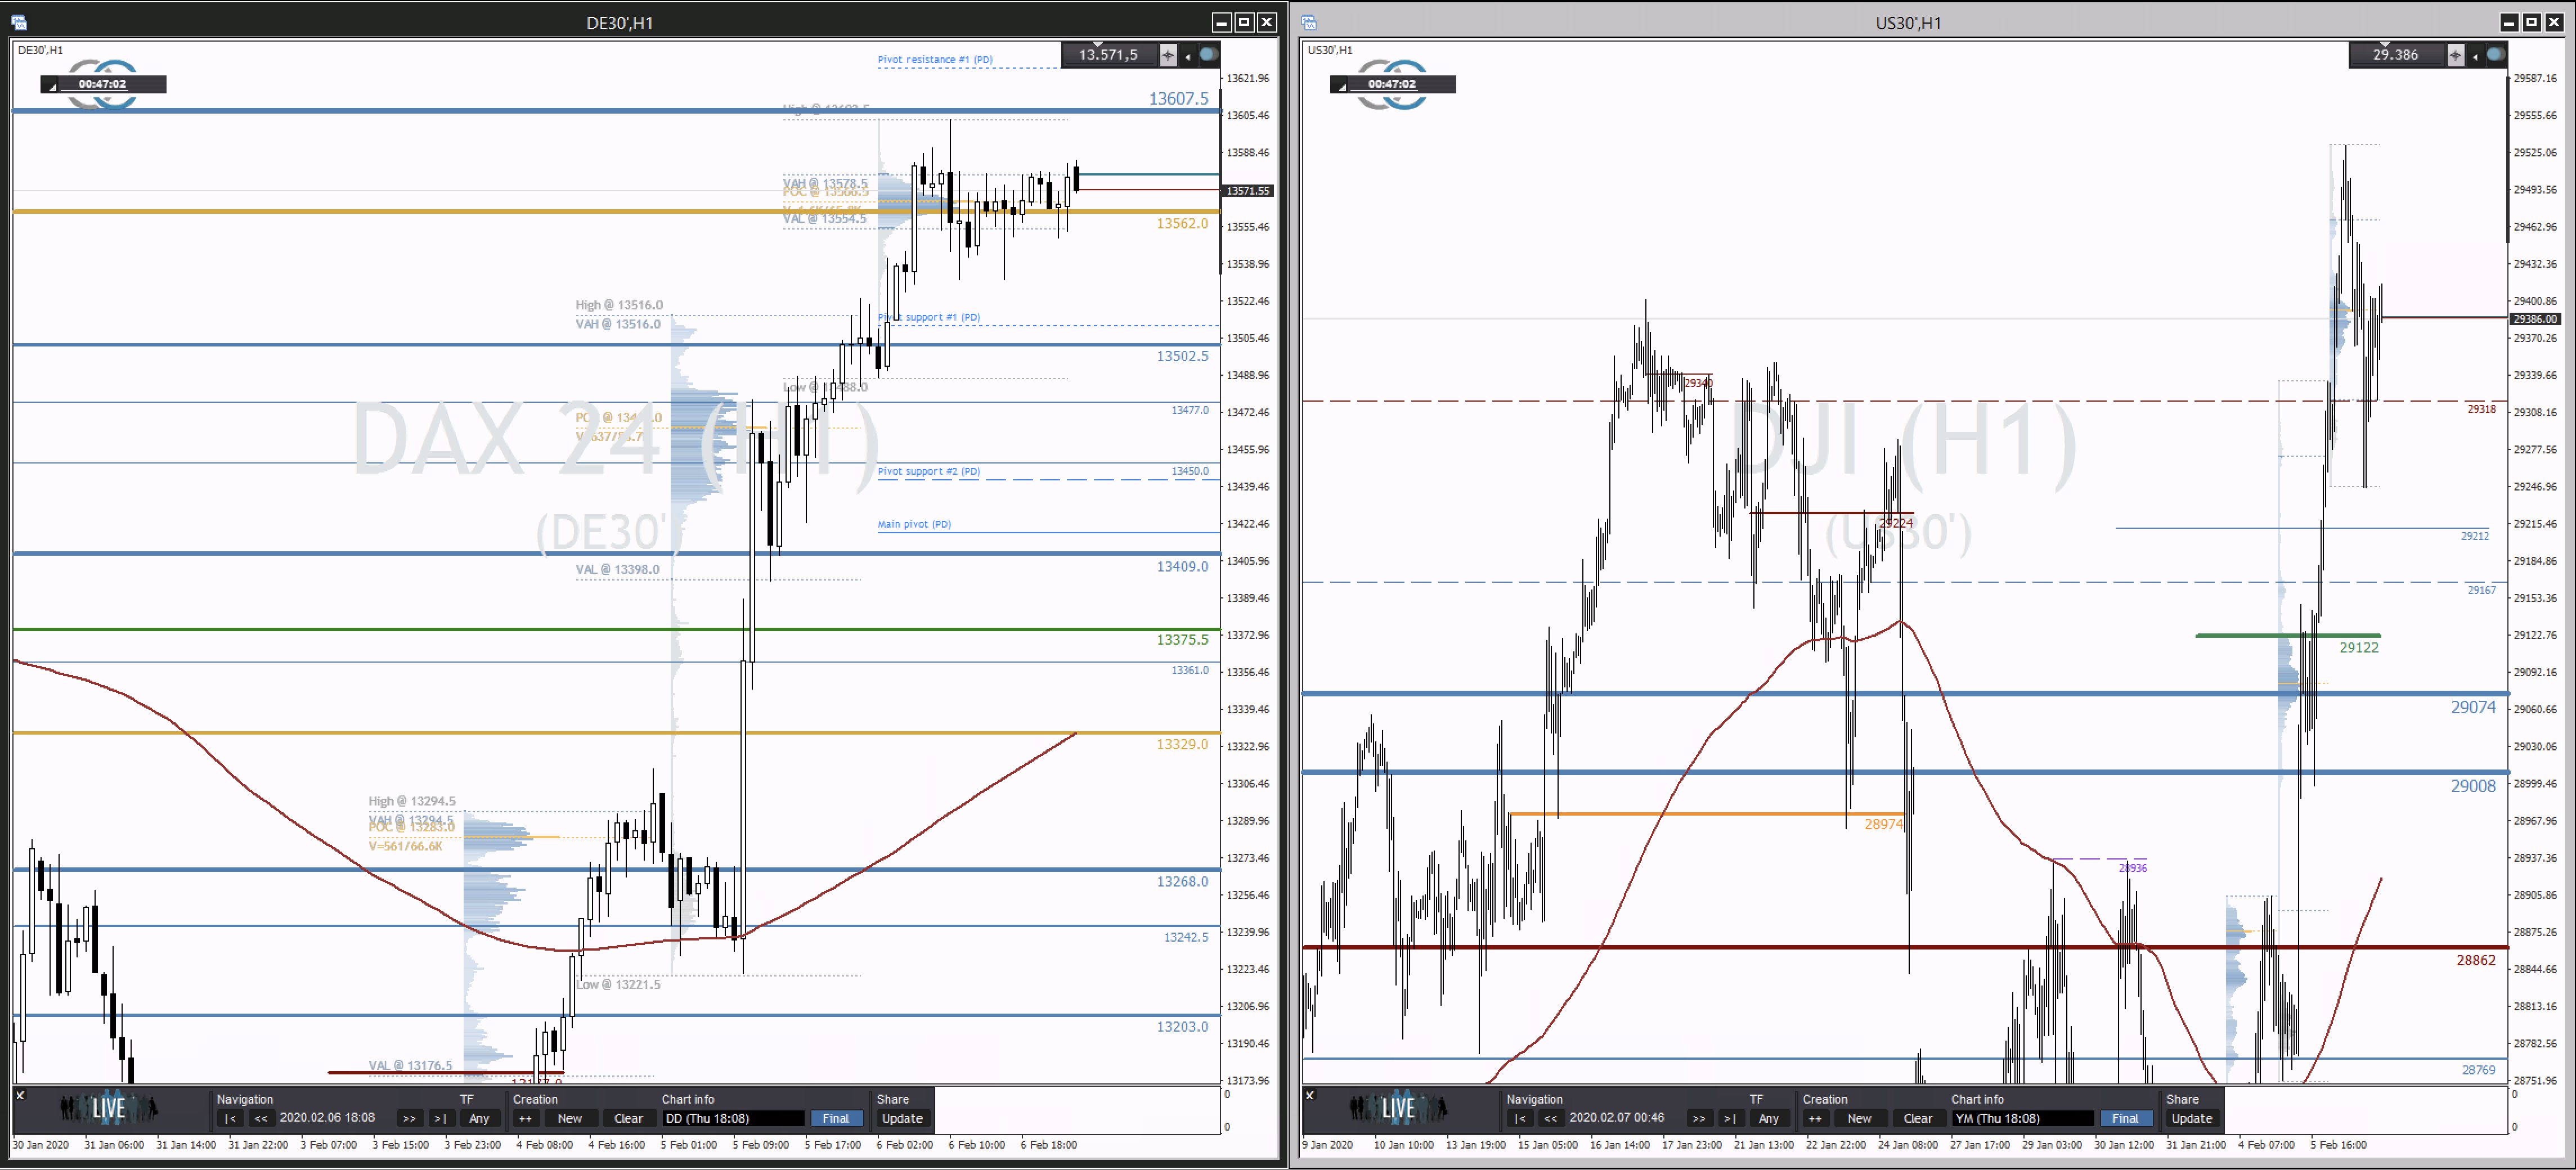Click Update under Share in US30 panel
The image size is (2576, 1170).
(2193, 1119)
